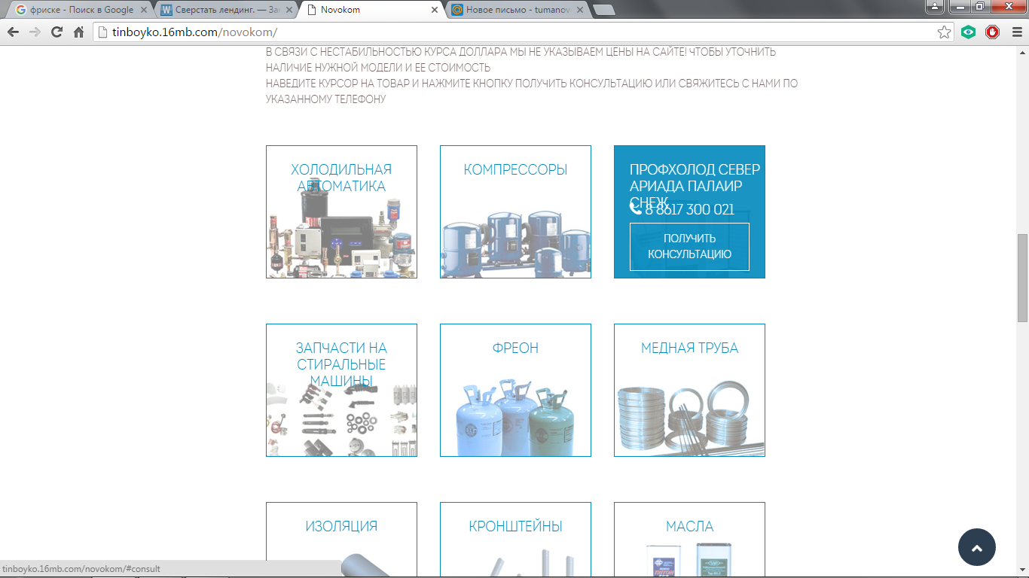Image resolution: width=1029 pixels, height=578 pixels.
Task: Click the page vertical scrollbar thumb
Action: 1022,278
